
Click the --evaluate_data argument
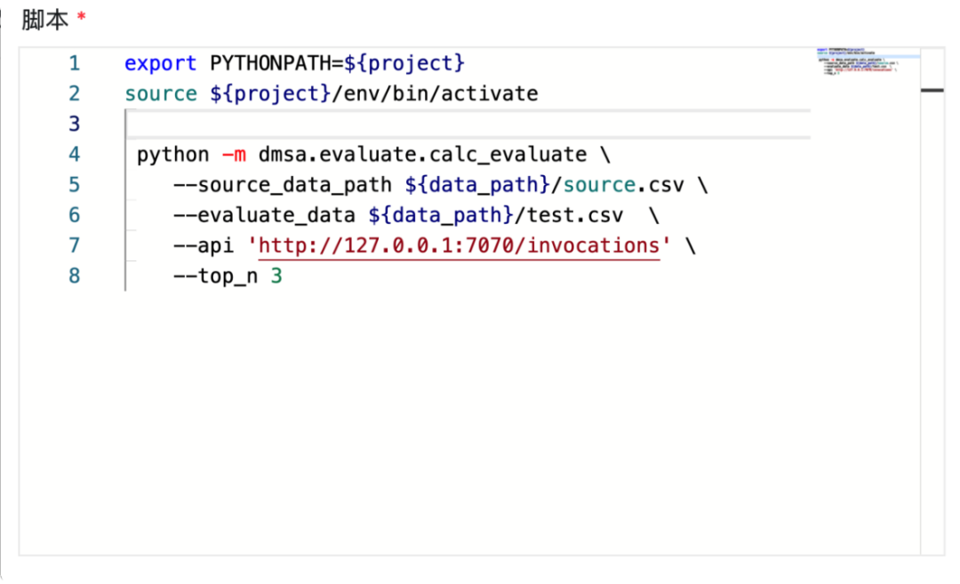(265, 215)
